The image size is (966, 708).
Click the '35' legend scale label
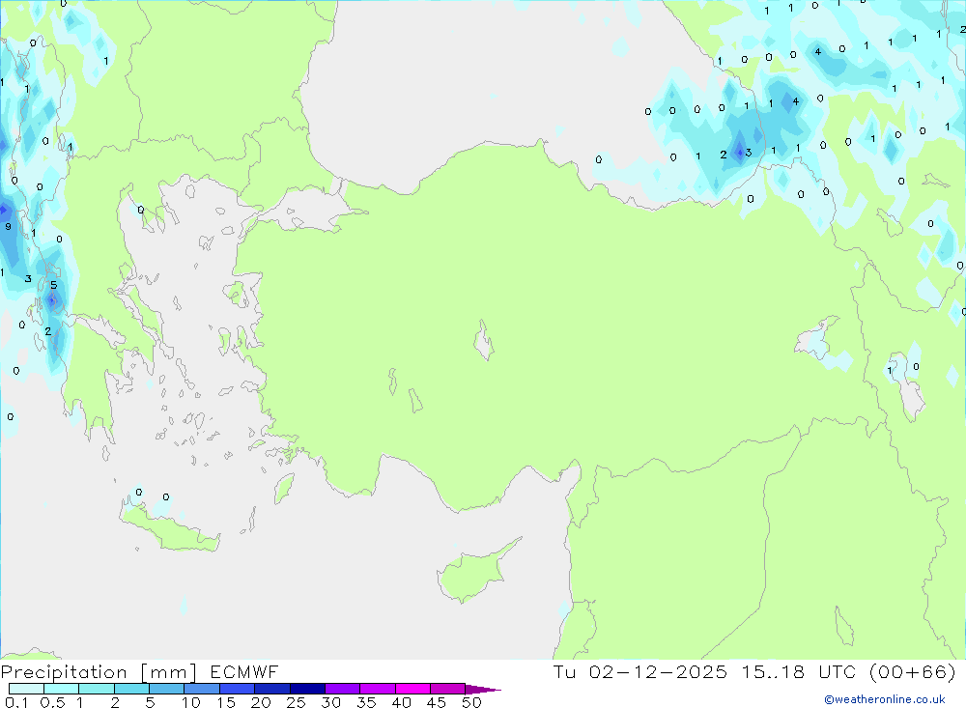[366, 702]
